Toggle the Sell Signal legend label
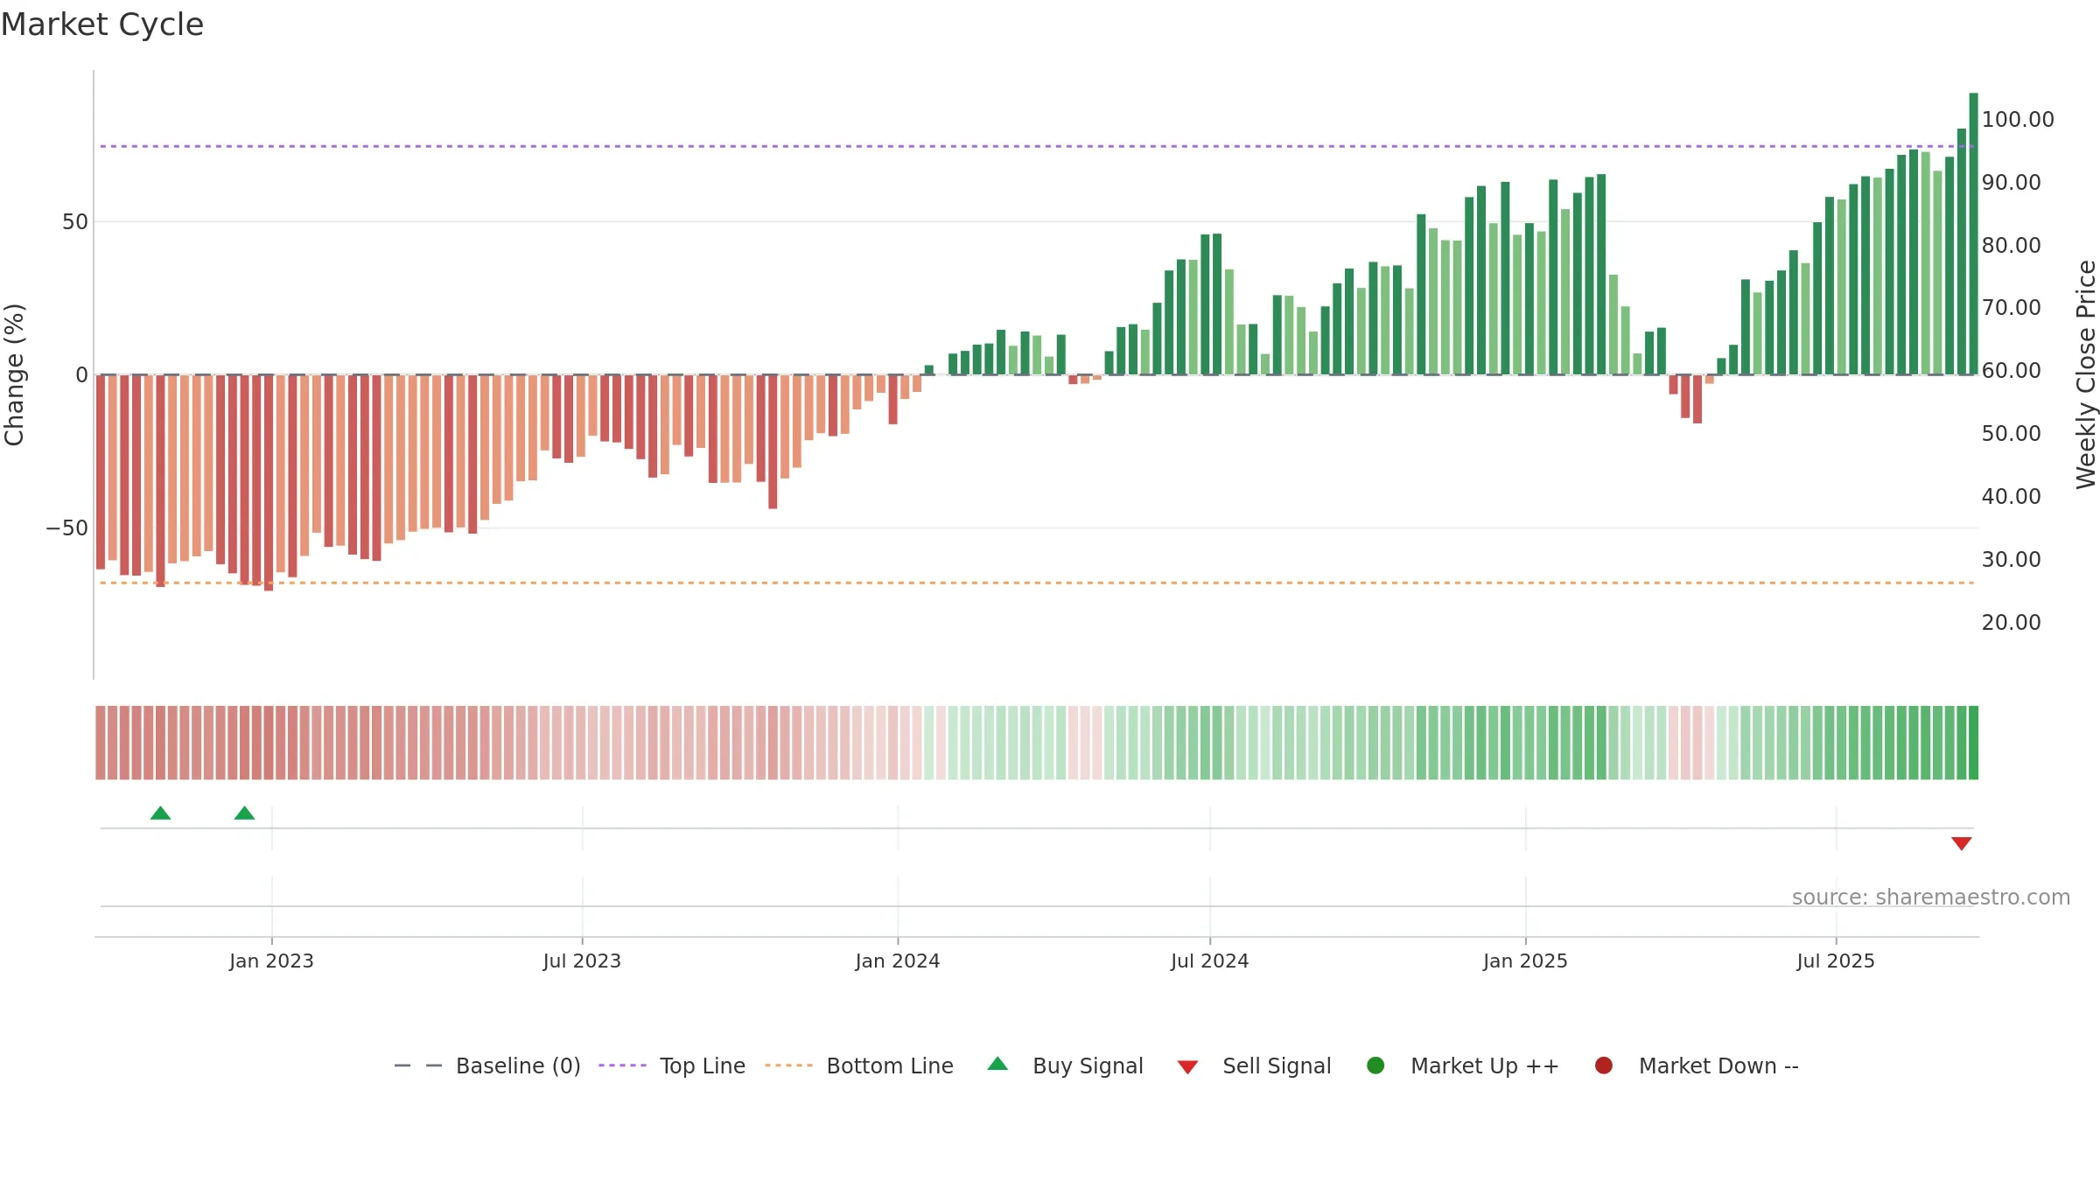Image resolution: width=2100 pixels, height=1181 pixels. point(1277,1066)
